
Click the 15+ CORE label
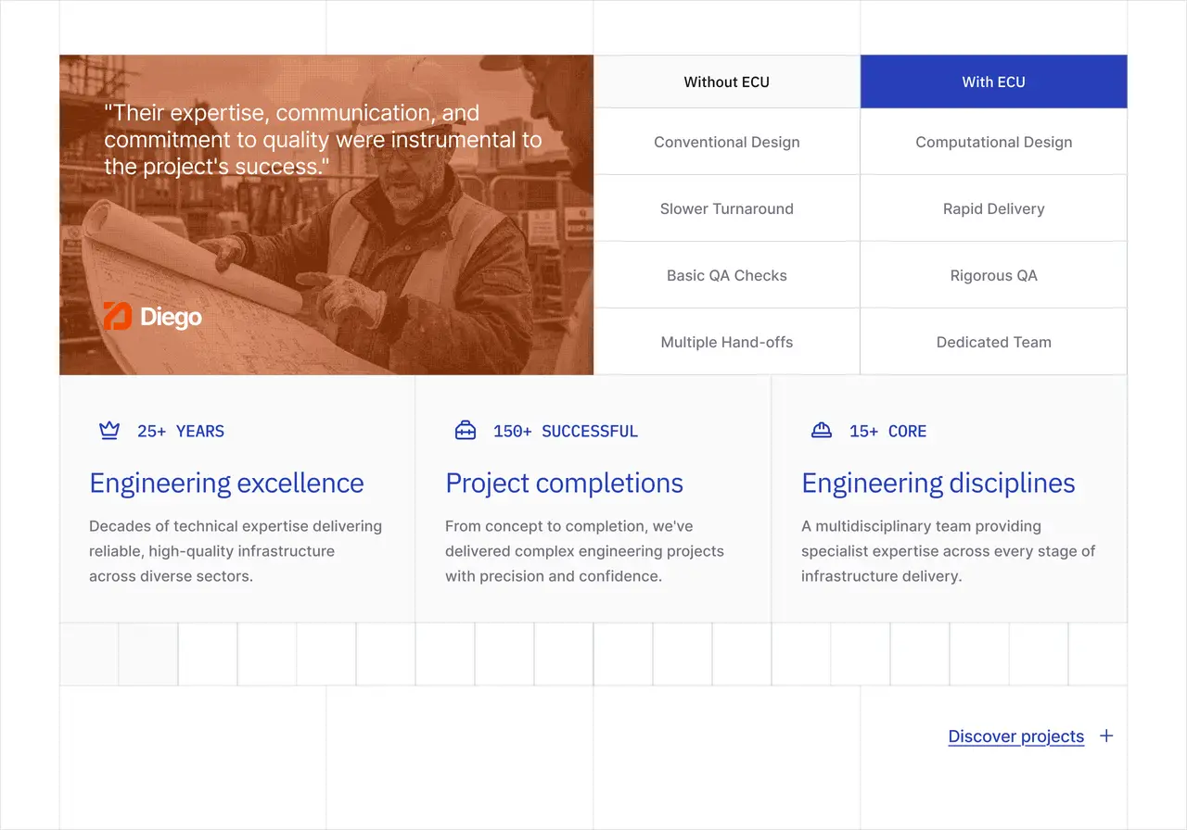pyautogui.click(x=888, y=431)
